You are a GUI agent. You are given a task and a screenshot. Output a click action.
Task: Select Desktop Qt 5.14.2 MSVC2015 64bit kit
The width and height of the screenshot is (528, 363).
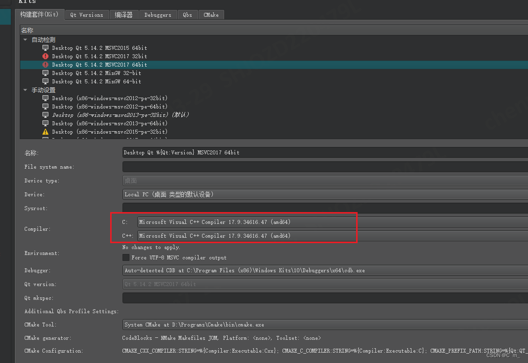tap(99, 48)
